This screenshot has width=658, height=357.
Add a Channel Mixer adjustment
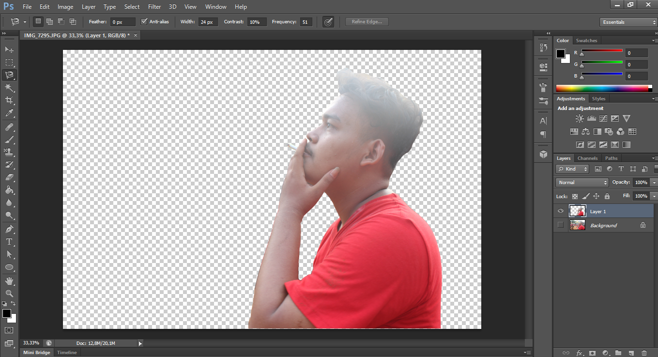[x=621, y=131]
